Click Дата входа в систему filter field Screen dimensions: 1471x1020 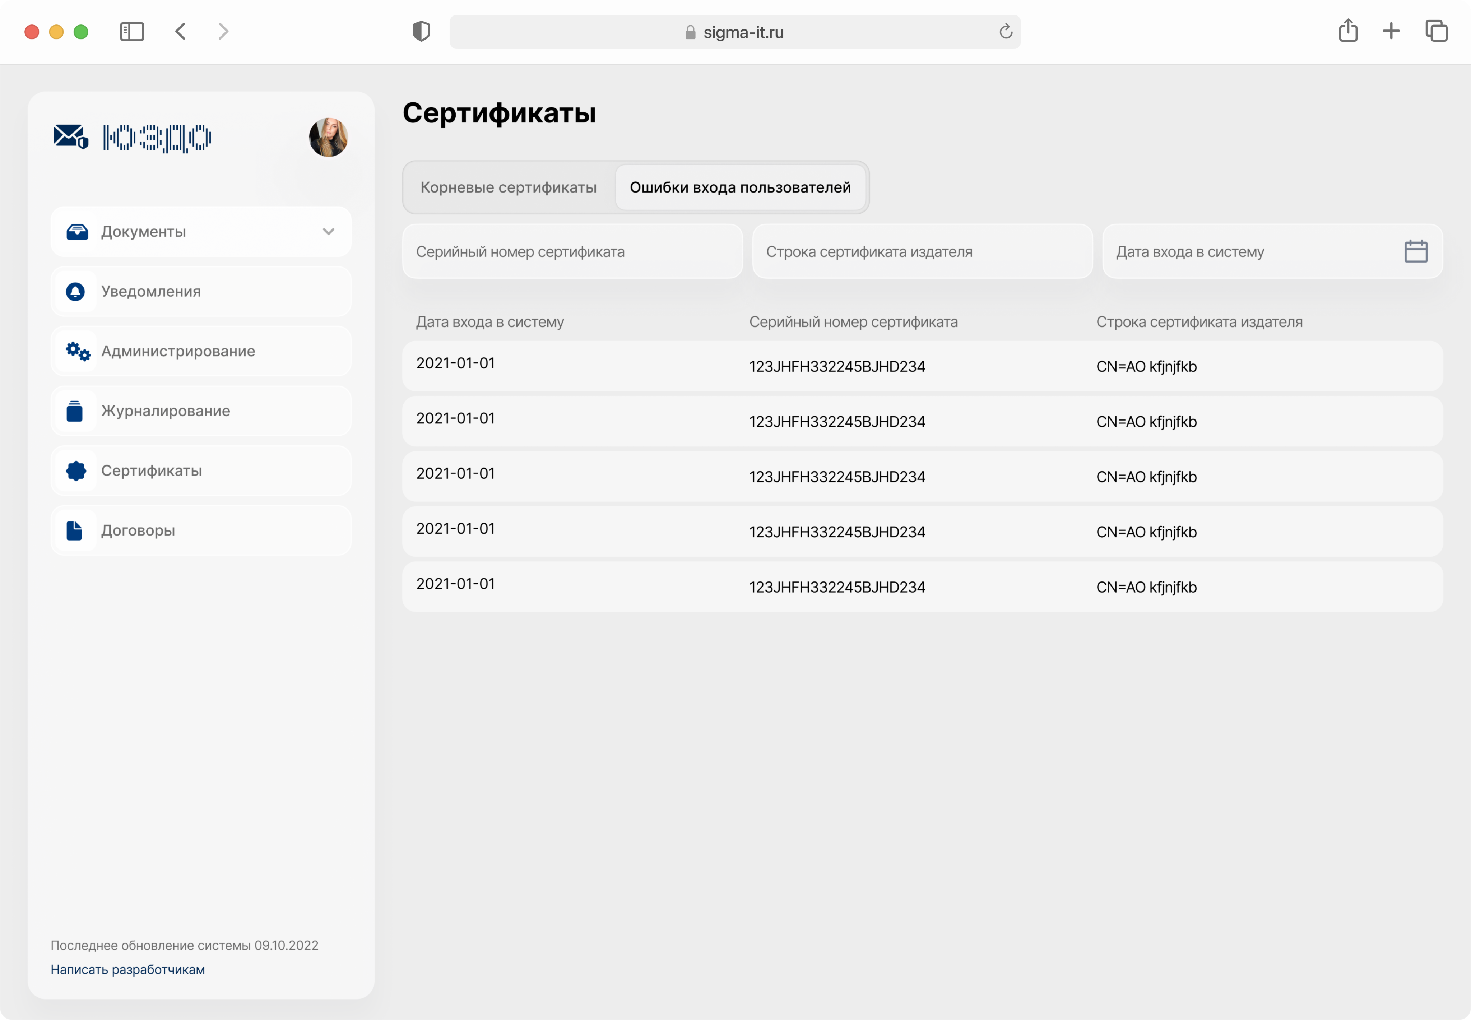point(1246,251)
